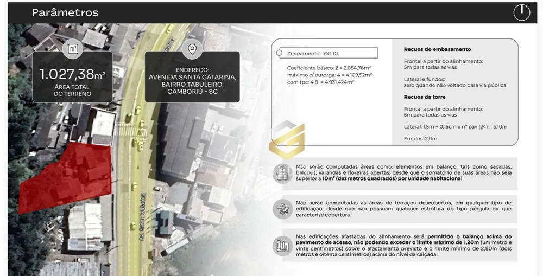Click the Parâmetros header title
This screenshot has width=543, height=276.
65,13
